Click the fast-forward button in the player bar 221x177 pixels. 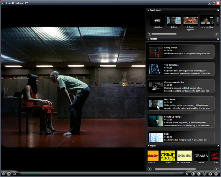tap(14, 174)
